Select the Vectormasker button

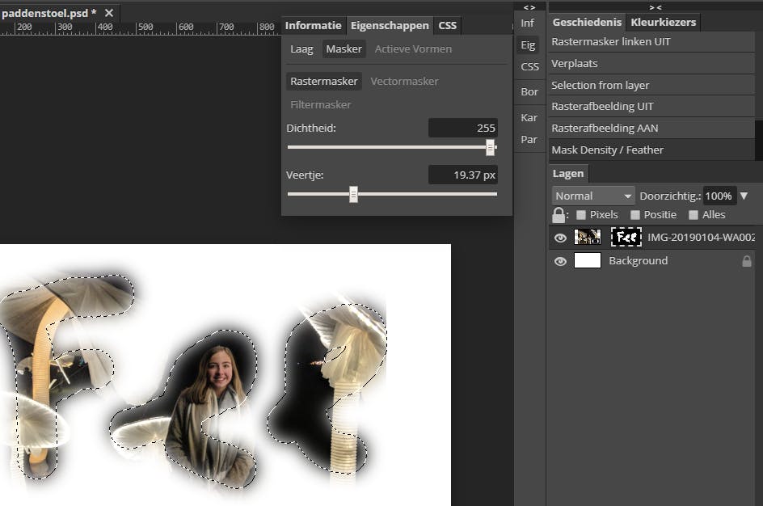click(404, 81)
